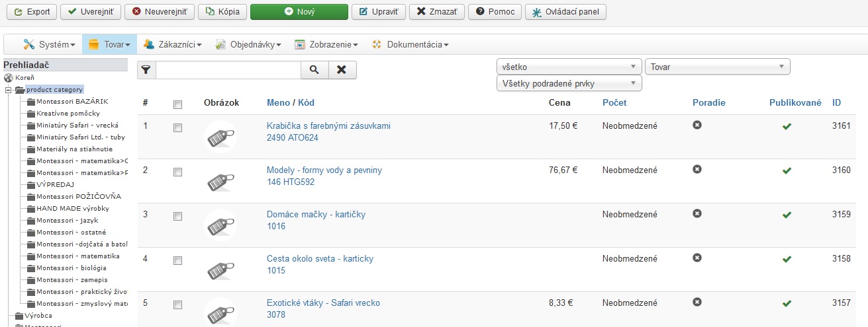Click the Koreň globe icon
868x327 pixels.
tap(9, 77)
